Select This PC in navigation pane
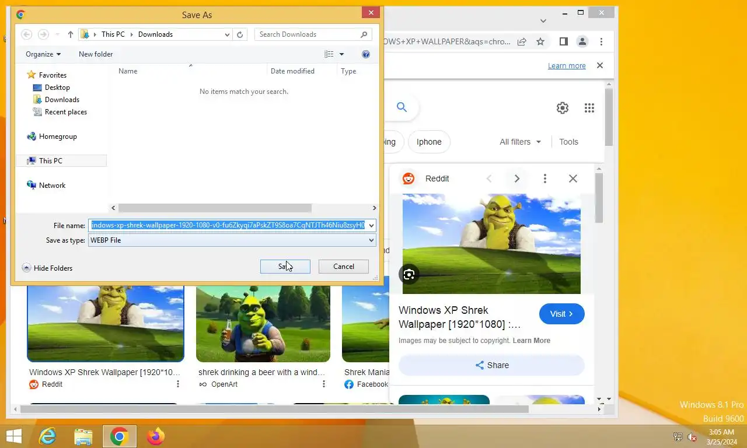The height and width of the screenshot is (448, 747). tap(50, 161)
